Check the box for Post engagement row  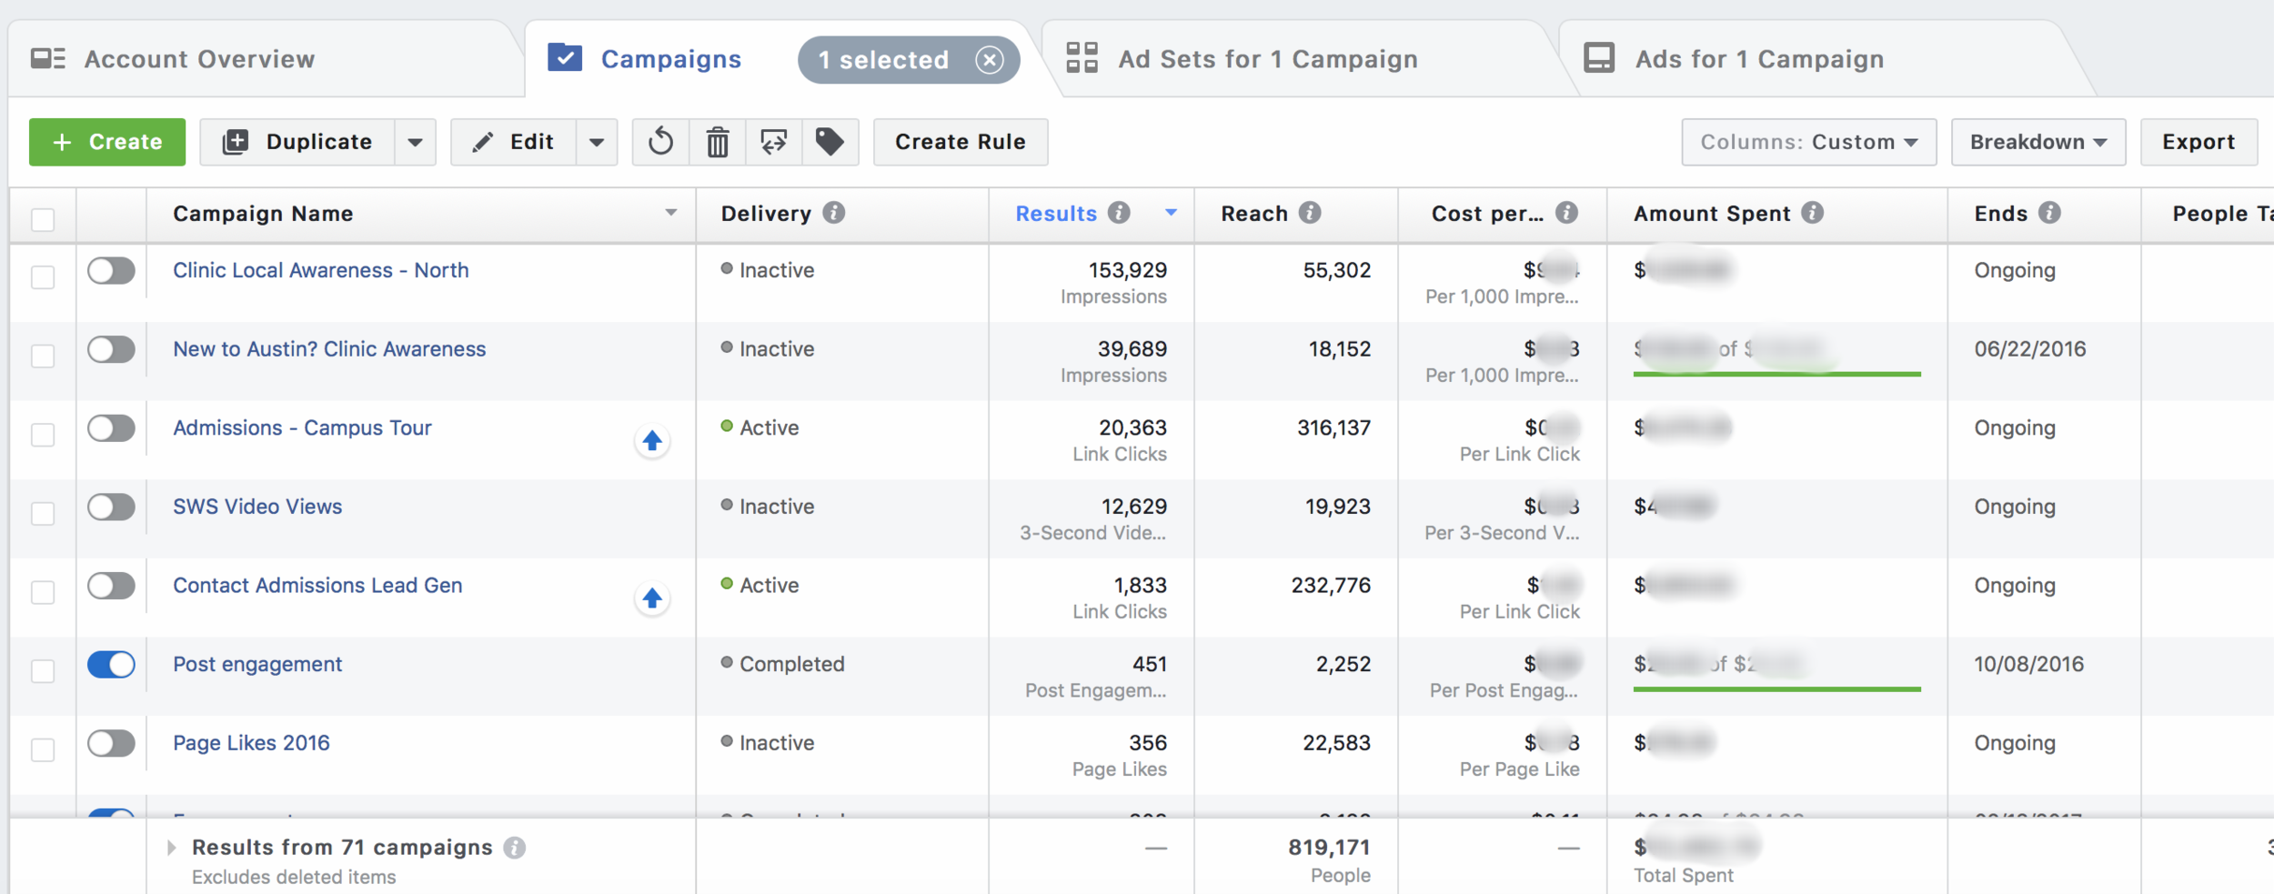[x=43, y=671]
